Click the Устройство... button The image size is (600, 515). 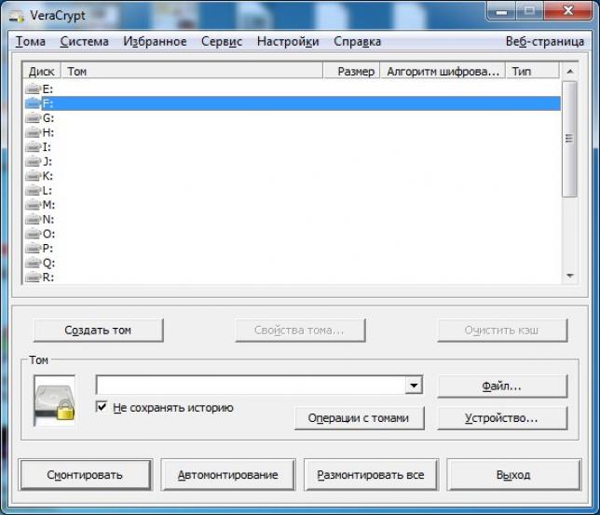pos(501,418)
